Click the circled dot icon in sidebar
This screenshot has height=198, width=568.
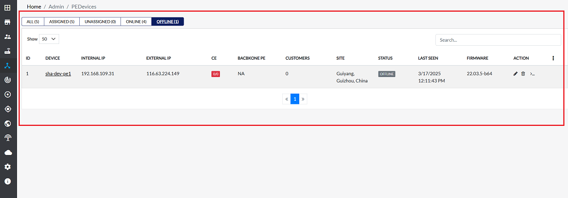(x=8, y=95)
